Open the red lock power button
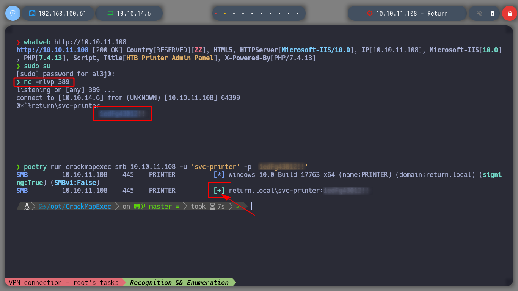518x291 pixels. 510,13
